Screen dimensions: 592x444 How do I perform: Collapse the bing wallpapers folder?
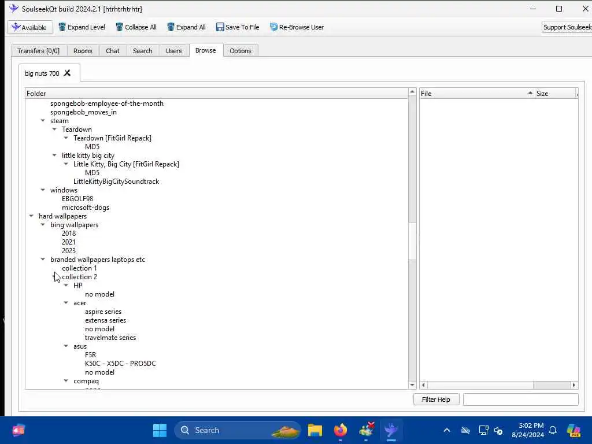click(43, 225)
